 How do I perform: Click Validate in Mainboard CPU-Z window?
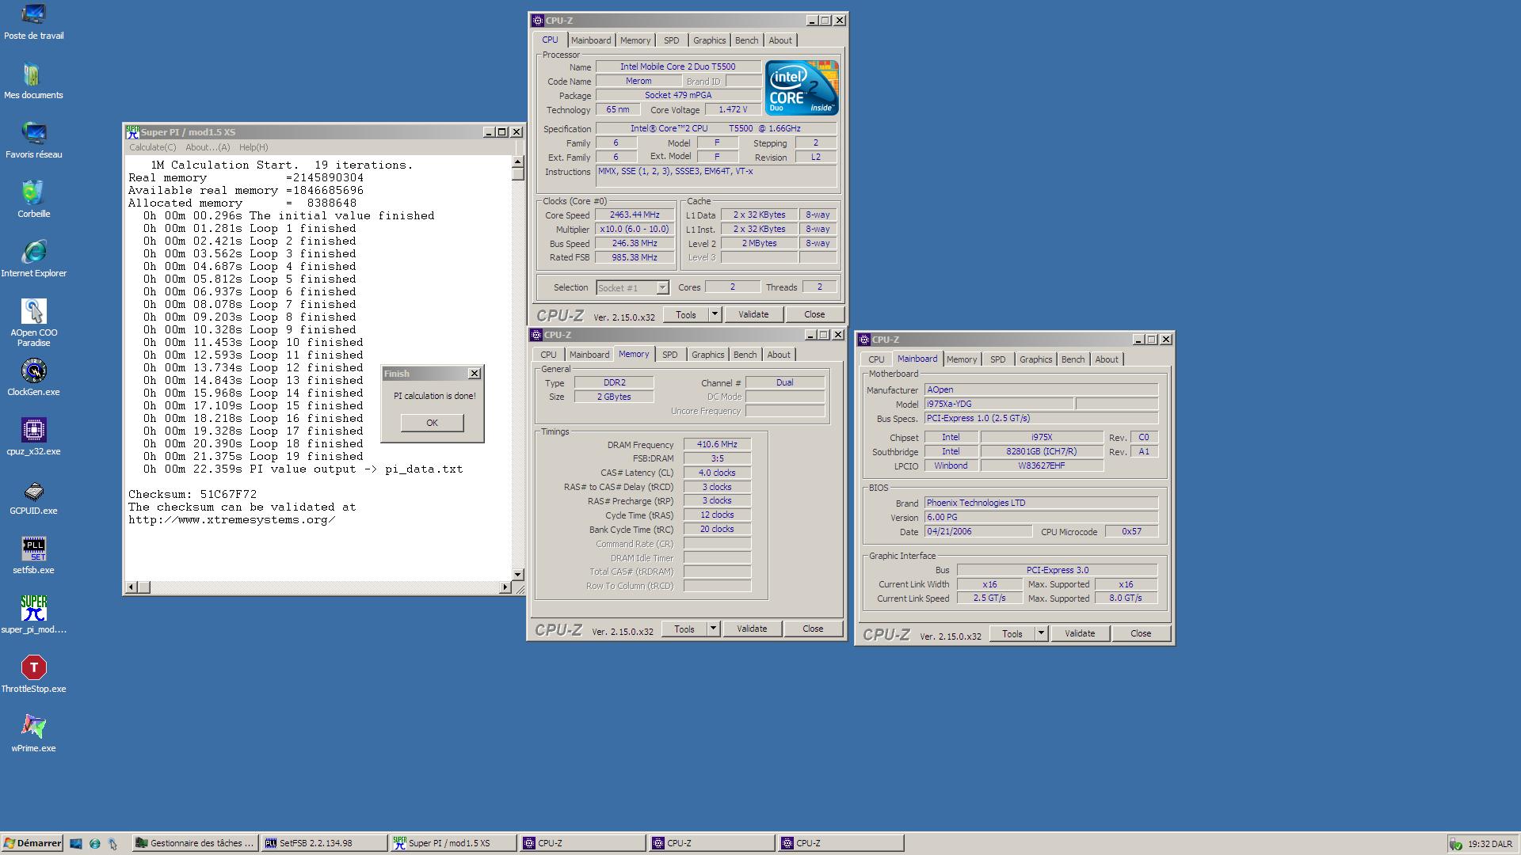pyautogui.click(x=1080, y=633)
